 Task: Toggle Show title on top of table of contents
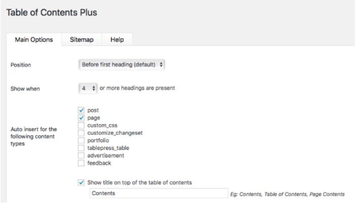tap(81, 182)
